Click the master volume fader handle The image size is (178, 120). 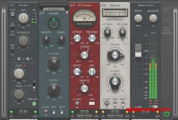137,50
